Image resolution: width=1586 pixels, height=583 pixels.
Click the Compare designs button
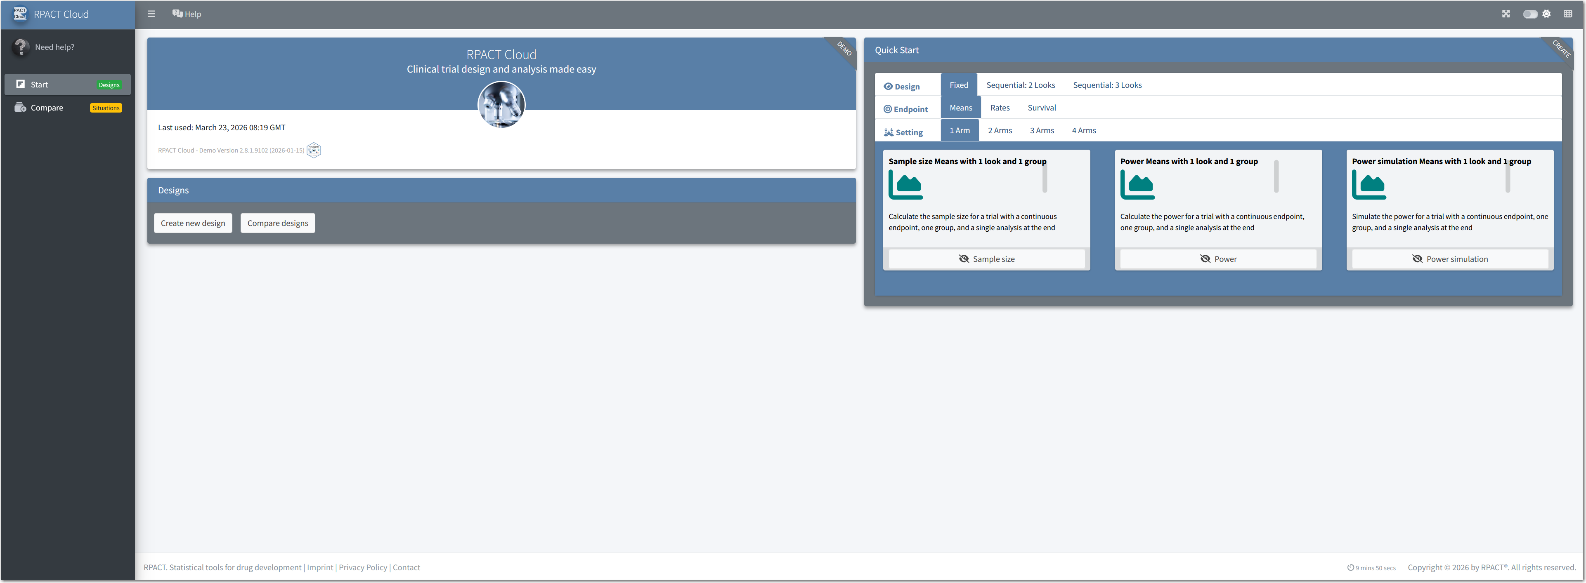coord(278,223)
